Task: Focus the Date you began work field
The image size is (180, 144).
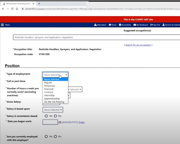Action: [x=50, y=122]
